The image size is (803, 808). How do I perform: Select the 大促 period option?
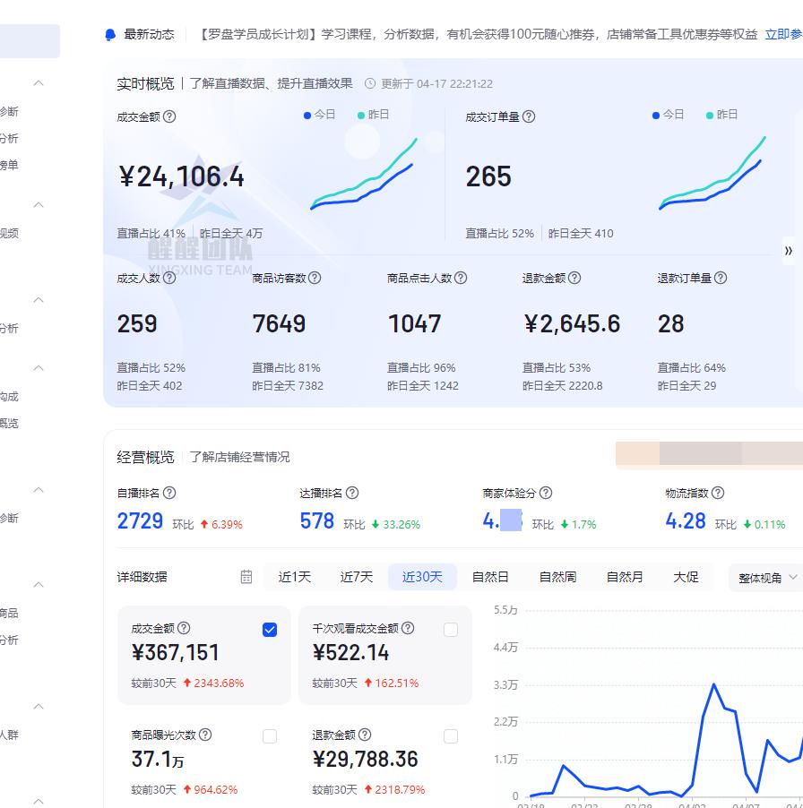click(x=686, y=577)
